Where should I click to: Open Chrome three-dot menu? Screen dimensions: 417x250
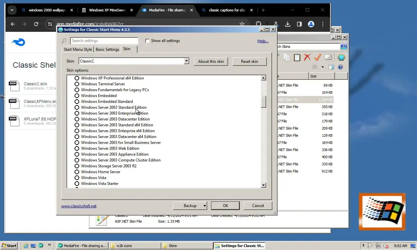323,24
